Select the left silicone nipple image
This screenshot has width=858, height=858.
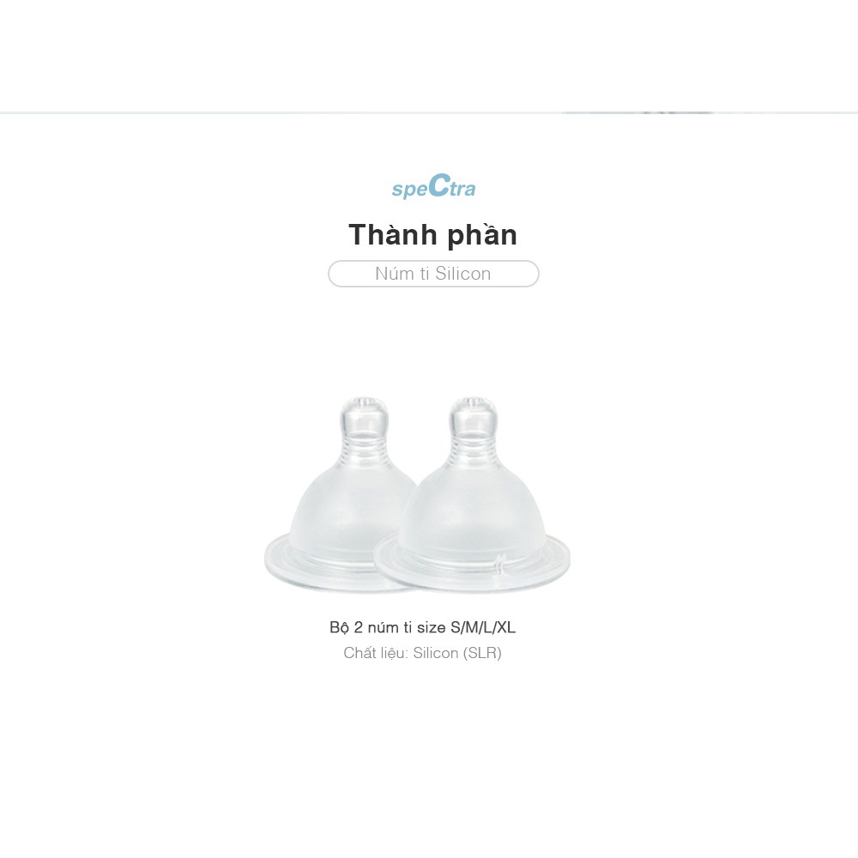point(342,495)
